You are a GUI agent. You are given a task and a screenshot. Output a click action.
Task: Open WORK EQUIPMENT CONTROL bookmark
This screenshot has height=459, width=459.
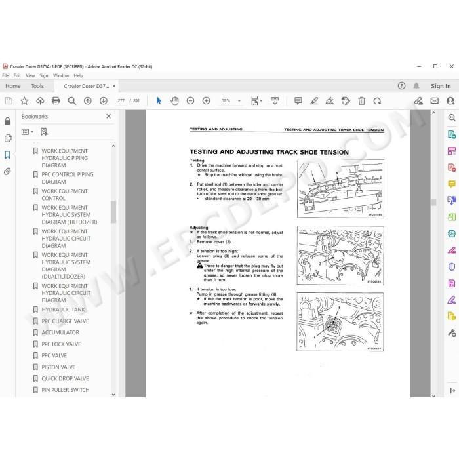(64, 195)
